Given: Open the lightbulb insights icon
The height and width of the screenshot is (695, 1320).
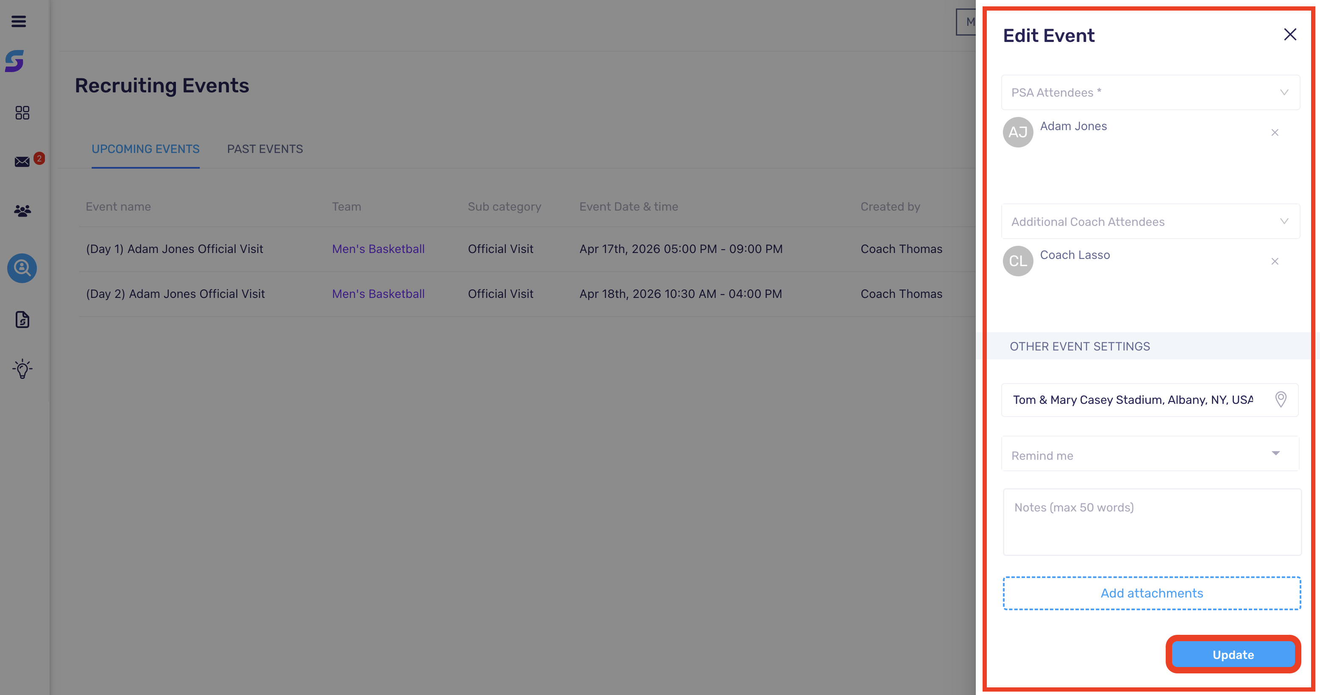Looking at the screenshot, I should point(22,369).
